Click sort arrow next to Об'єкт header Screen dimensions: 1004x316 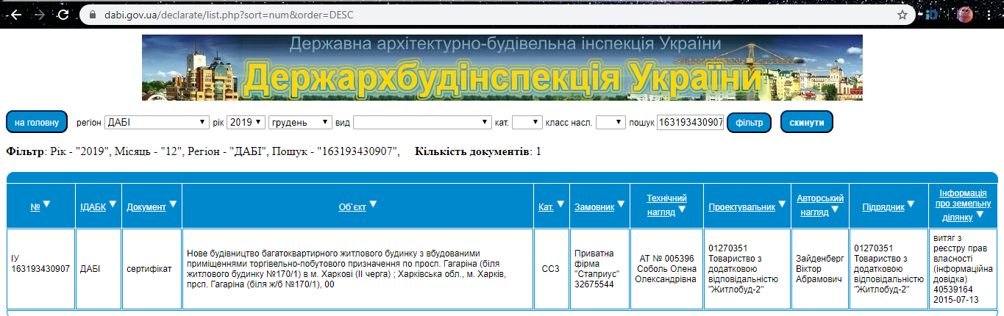pyautogui.click(x=373, y=204)
